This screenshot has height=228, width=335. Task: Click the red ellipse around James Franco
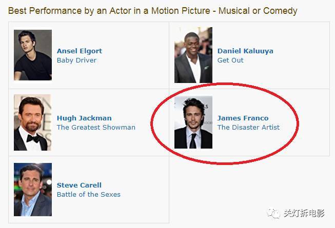tap(225, 123)
